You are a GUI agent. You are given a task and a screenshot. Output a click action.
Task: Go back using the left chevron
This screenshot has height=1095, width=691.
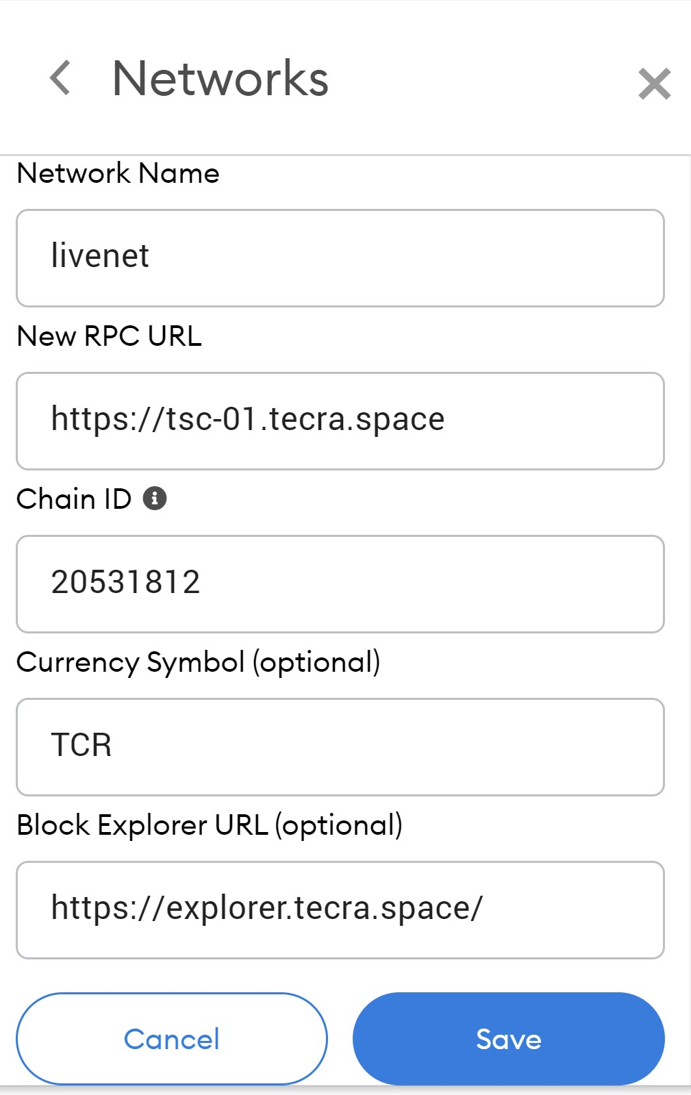coord(60,77)
